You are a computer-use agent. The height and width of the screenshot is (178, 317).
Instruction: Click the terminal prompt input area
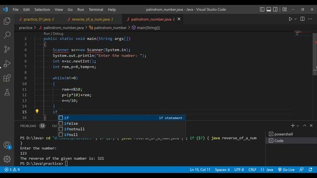pos(66,164)
